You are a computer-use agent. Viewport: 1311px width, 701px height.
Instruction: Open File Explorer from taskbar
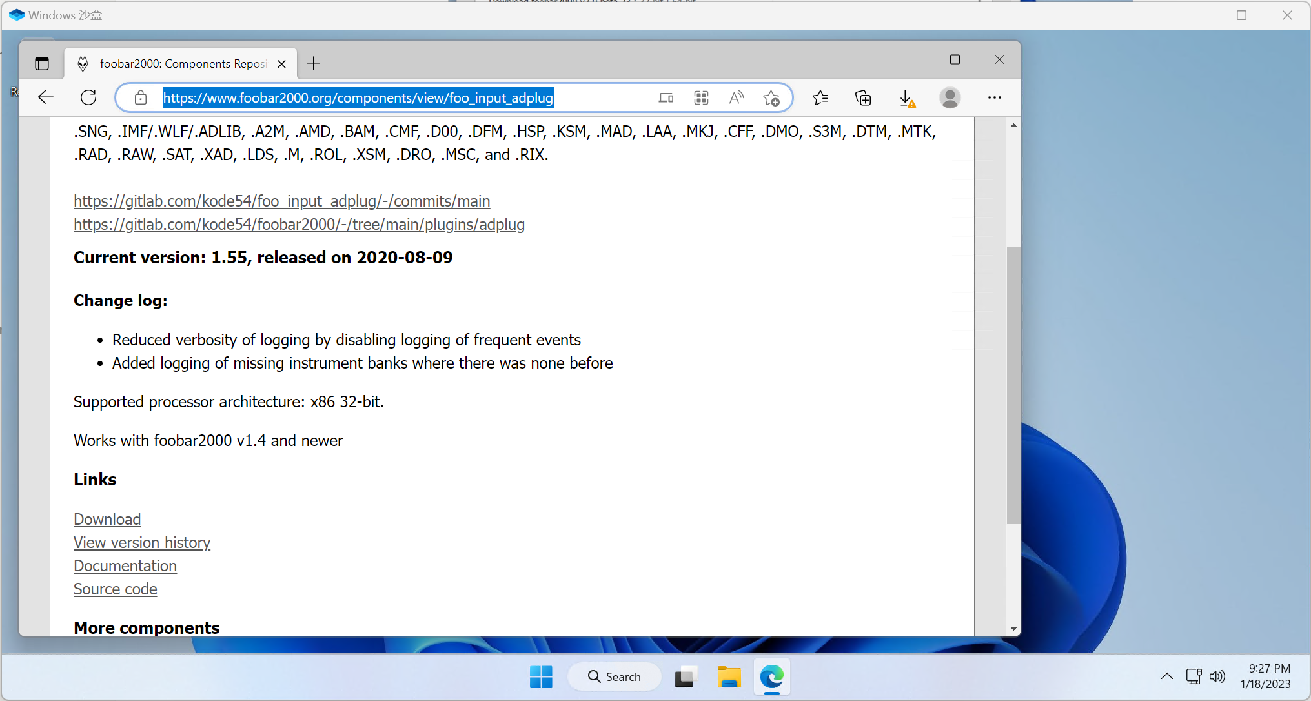729,676
